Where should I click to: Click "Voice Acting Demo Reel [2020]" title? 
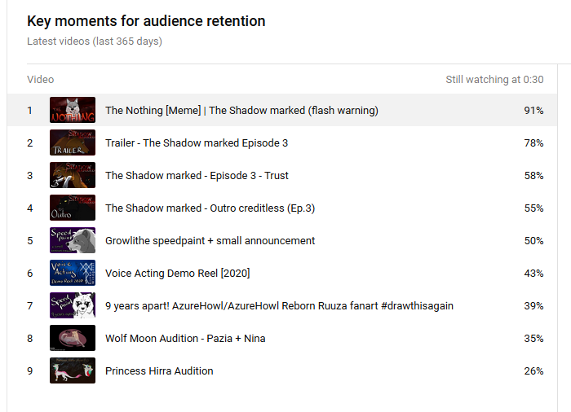tap(177, 274)
